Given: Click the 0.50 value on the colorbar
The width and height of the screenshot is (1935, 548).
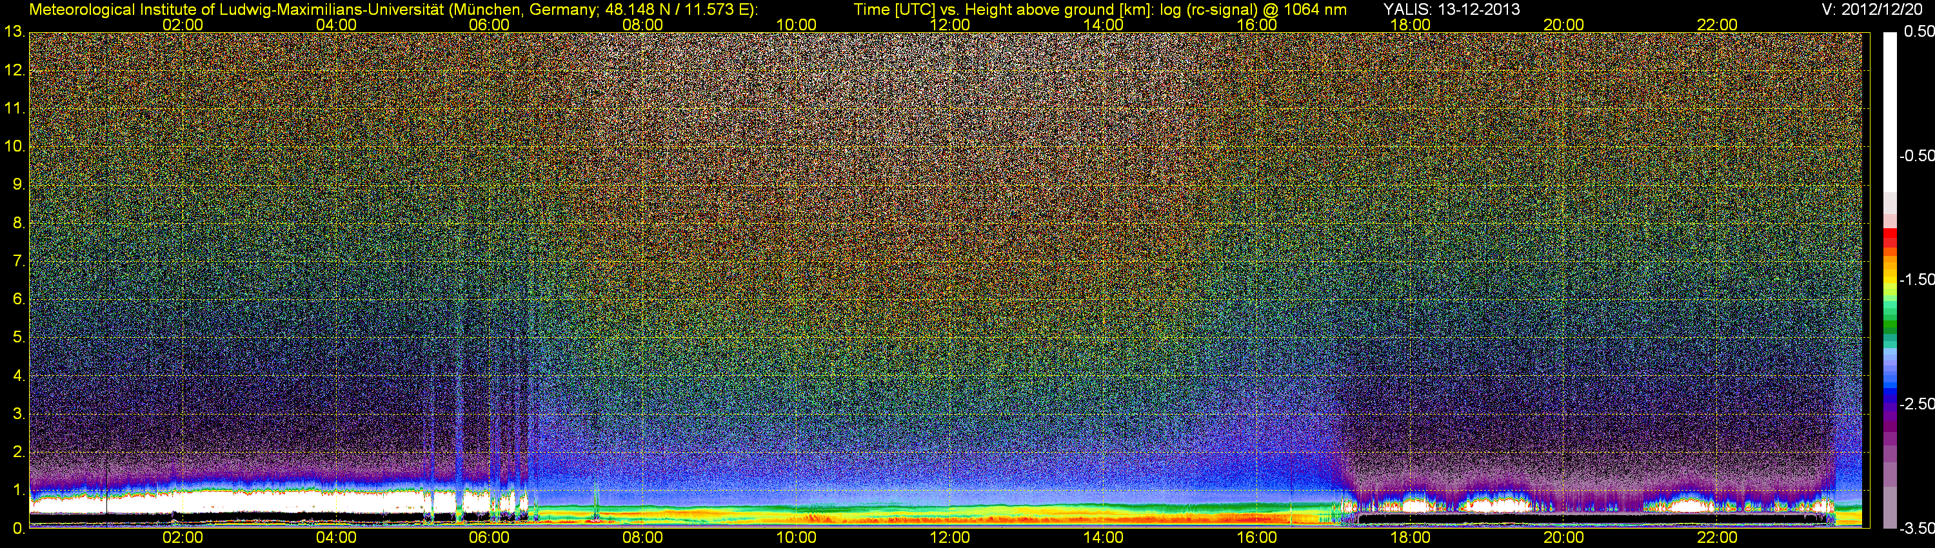Looking at the screenshot, I should point(1916,32).
